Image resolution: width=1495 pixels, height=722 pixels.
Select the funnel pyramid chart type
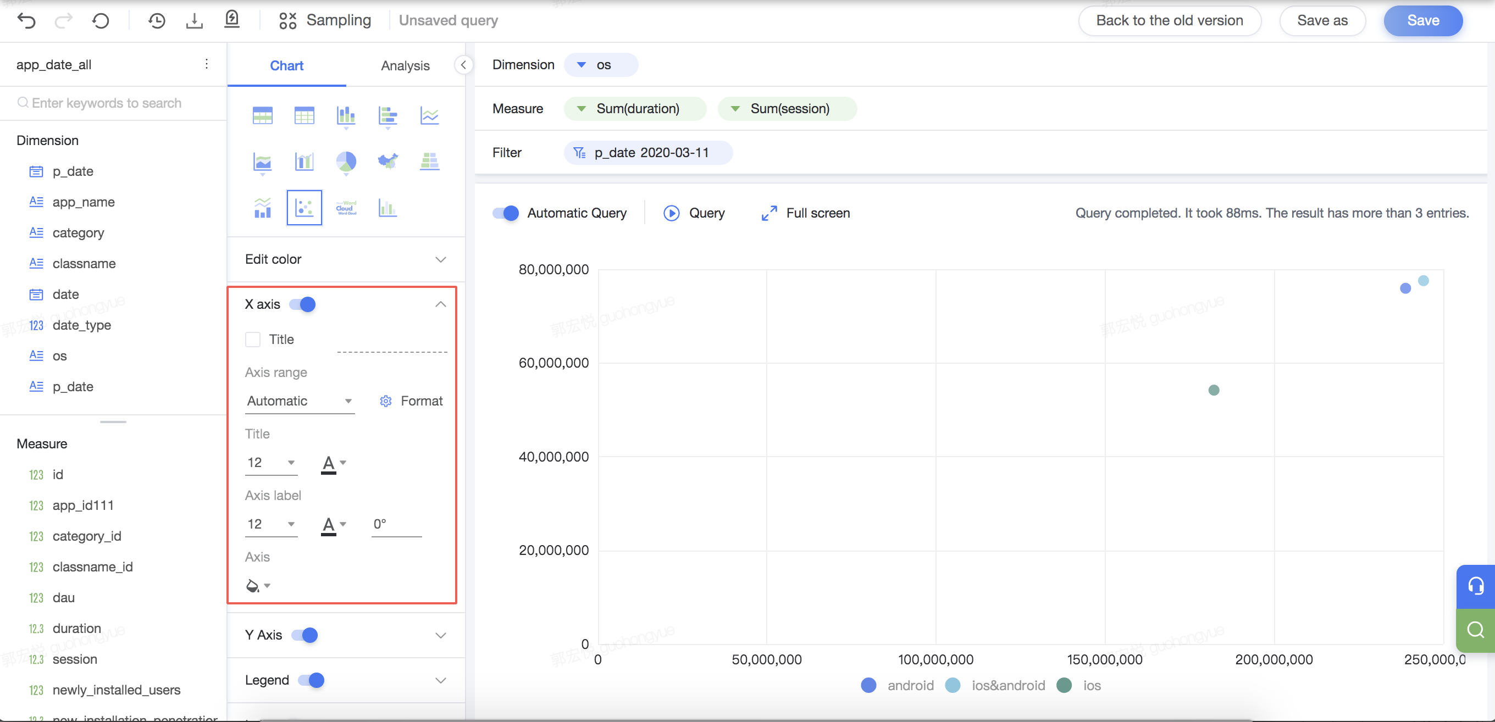[429, 161]
